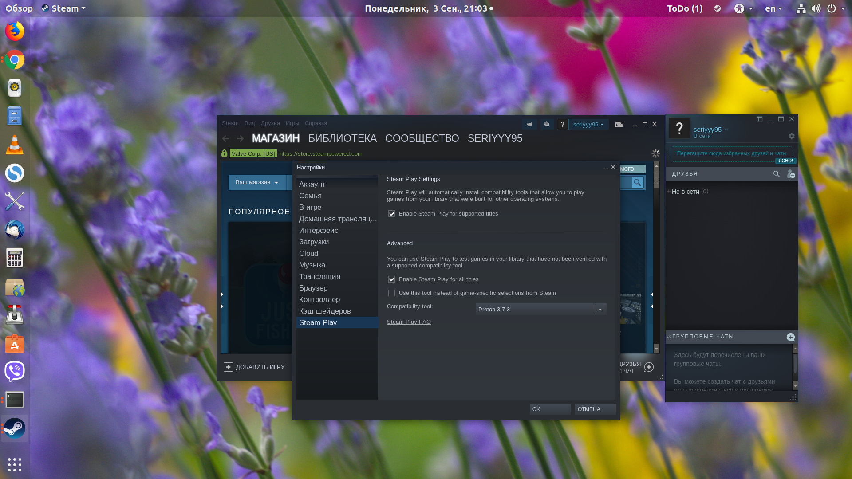Click the store page vertical scrollbar
The width and height of the screenshot is (852, 479).
coord(656,258)
